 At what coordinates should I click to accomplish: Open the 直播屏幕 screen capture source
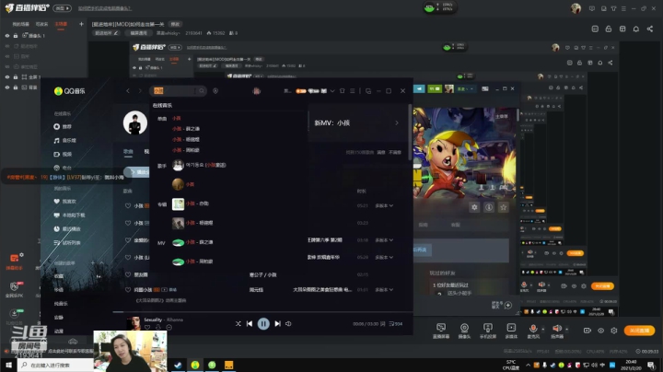click(x=441, y=331)
